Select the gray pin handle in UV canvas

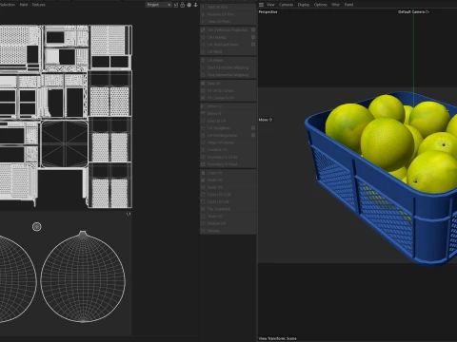(x=37, y=227)
